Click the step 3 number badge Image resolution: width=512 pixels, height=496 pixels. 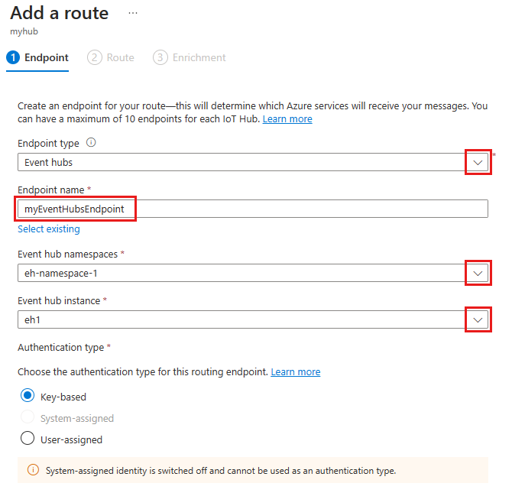point(160,57)
